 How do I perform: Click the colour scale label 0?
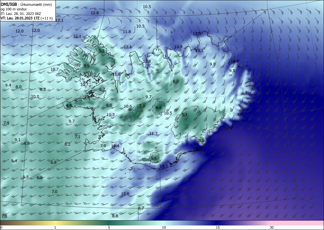coord(1,228)
